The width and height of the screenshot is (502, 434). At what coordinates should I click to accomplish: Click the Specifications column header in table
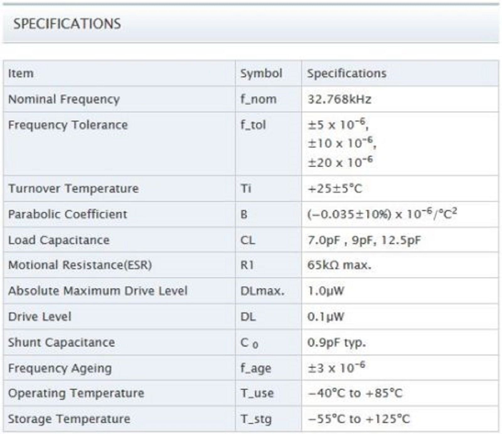[x=346, y=73]
